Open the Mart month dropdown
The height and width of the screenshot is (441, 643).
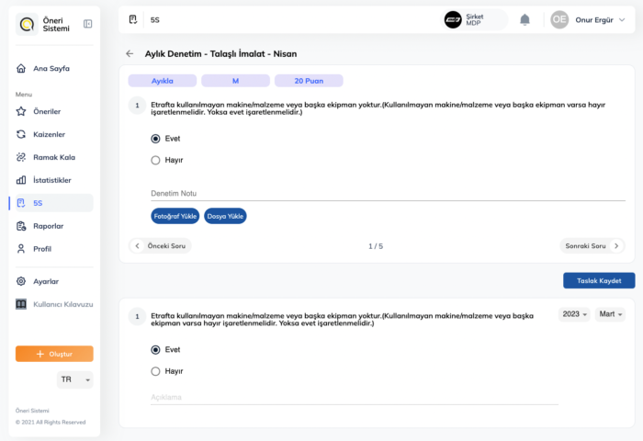(610, 314)
